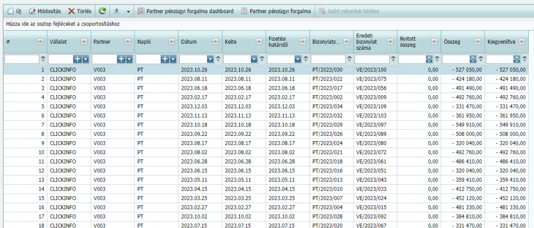Click the Új (new record) button
The height and width of the screenshot is (228, 534).
pos(14,11)
